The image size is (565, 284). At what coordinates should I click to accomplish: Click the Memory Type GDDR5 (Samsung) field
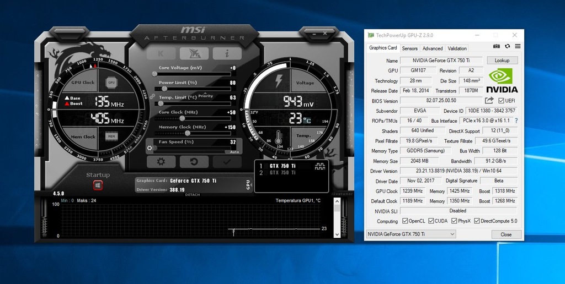tap(425, 151)
